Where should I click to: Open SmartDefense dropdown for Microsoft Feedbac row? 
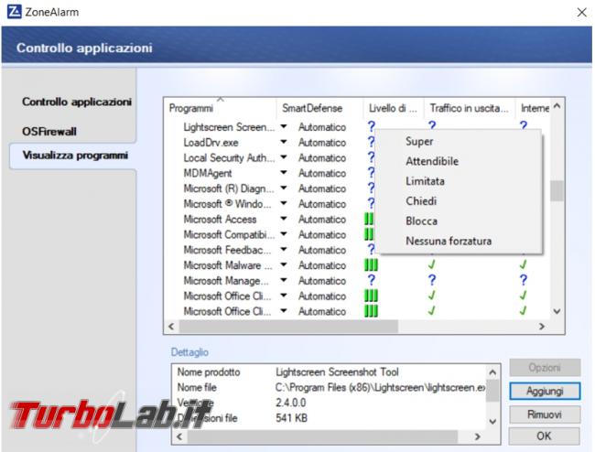pos(284,250)
